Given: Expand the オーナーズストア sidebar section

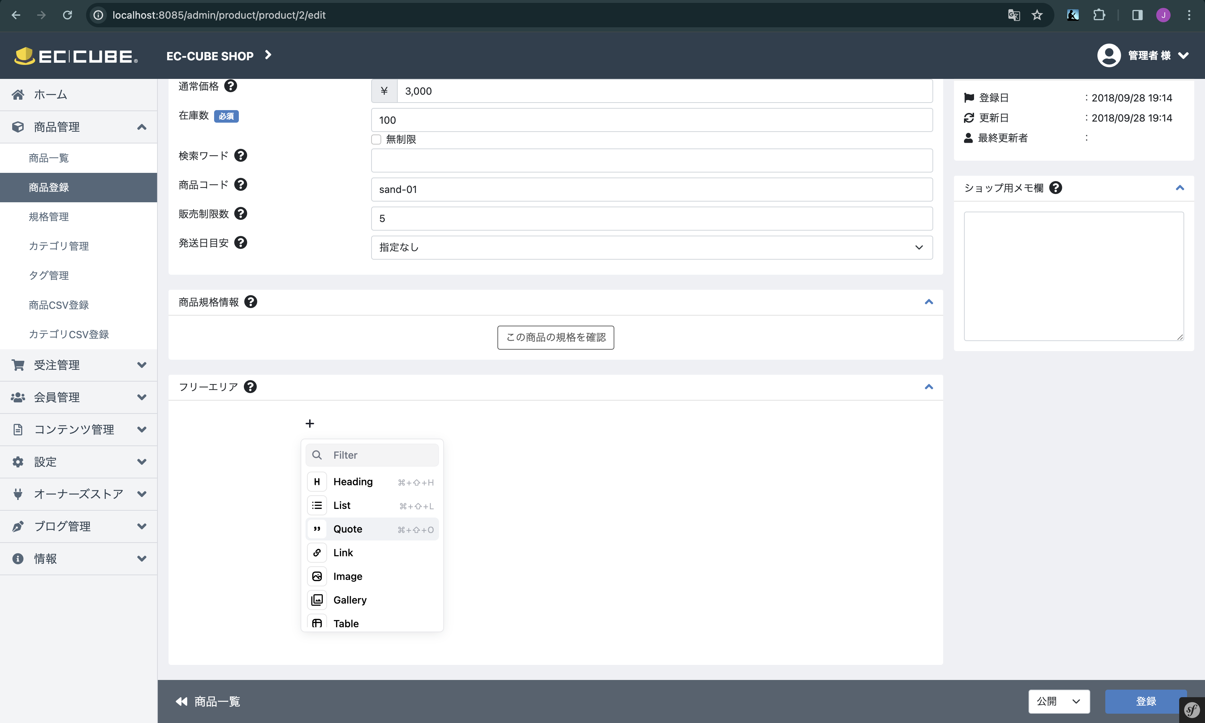Looking at the screenshot, I should click(79, 494).
